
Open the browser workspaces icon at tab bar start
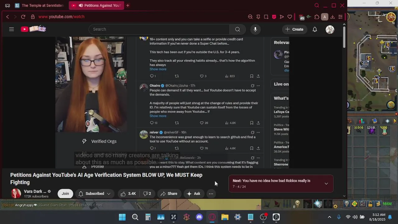point(7,5)
